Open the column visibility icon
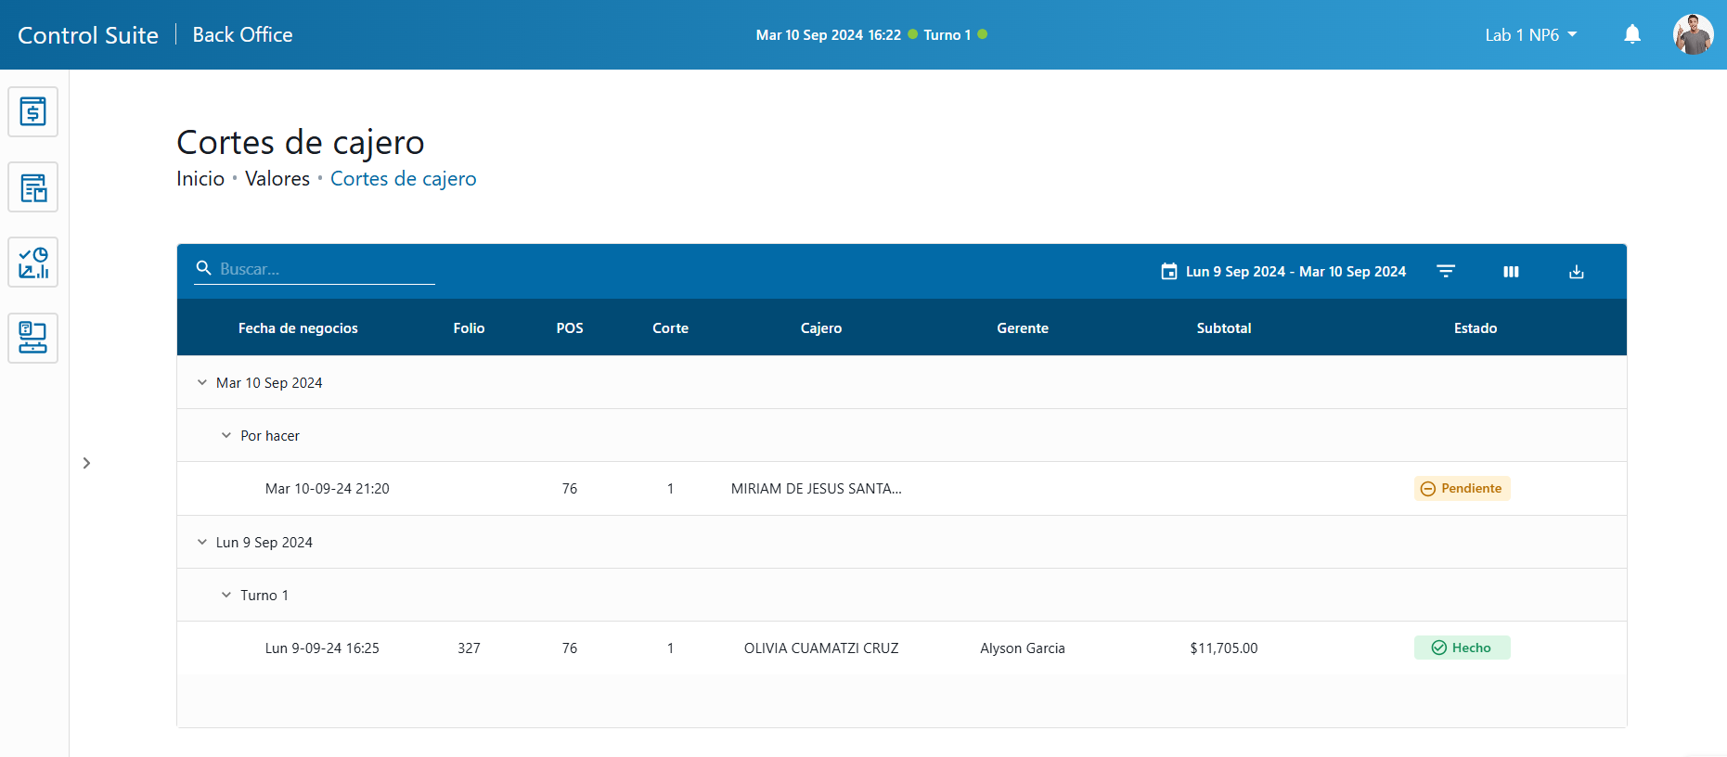This screenshot has width=1727, height=757. (x=1511, y=272)
